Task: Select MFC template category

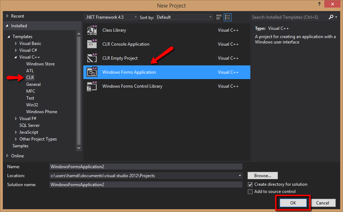Action: pos(31,91)
